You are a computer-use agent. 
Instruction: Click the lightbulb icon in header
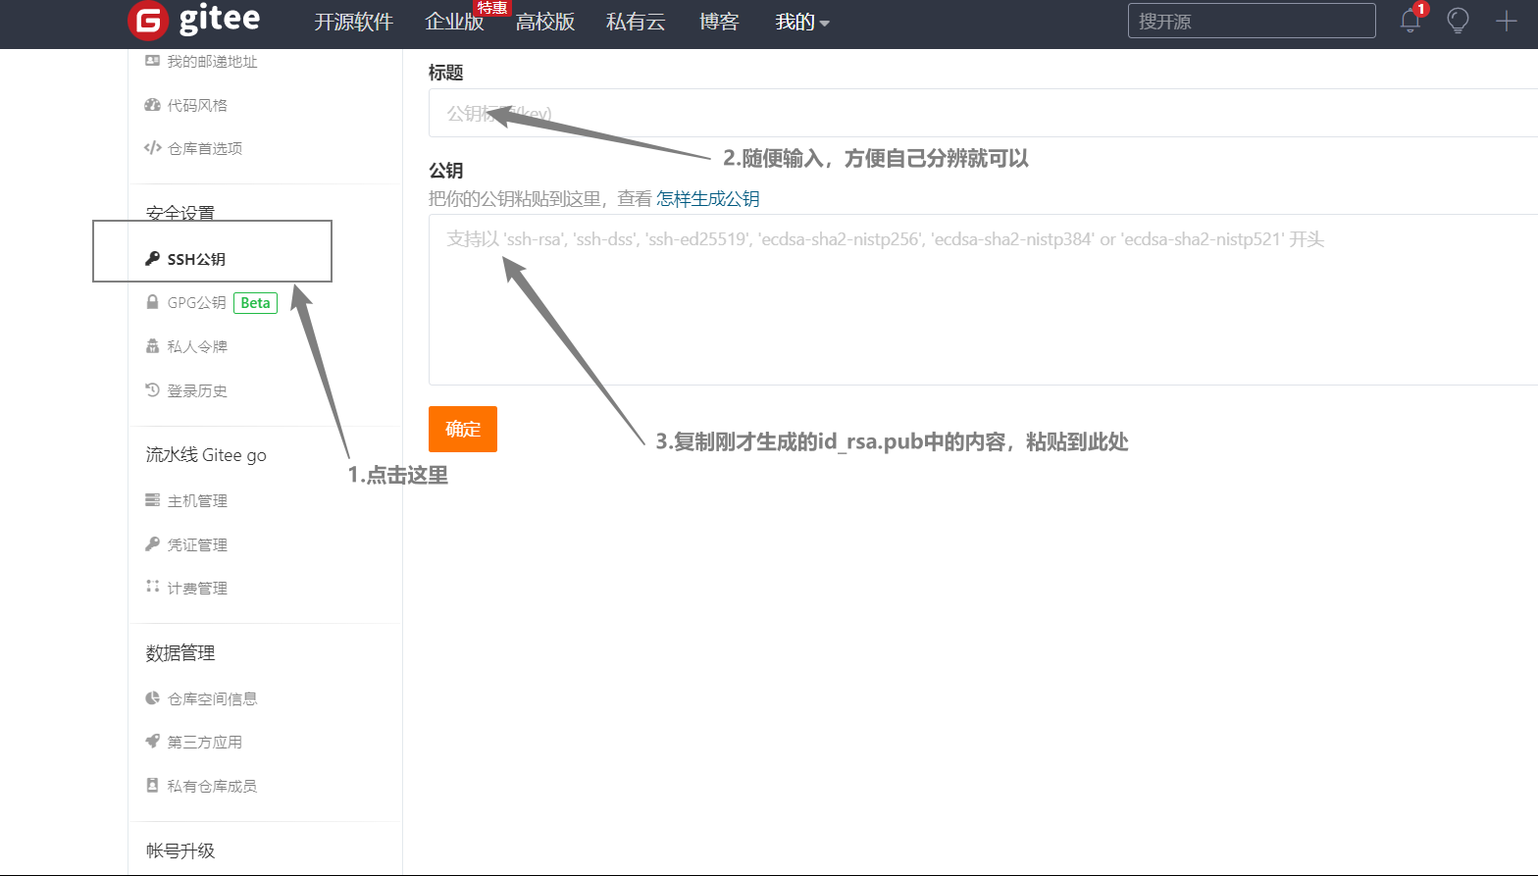[1459, 21]
